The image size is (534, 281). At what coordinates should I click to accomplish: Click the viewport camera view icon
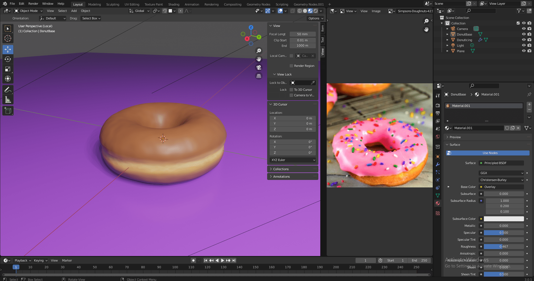click(259, 67)
